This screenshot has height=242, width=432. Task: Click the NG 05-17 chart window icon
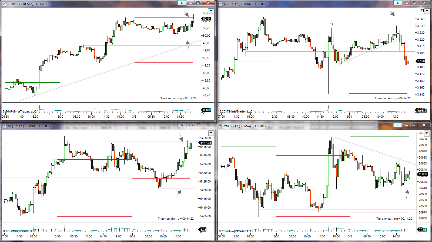click(x=220, y=4)
